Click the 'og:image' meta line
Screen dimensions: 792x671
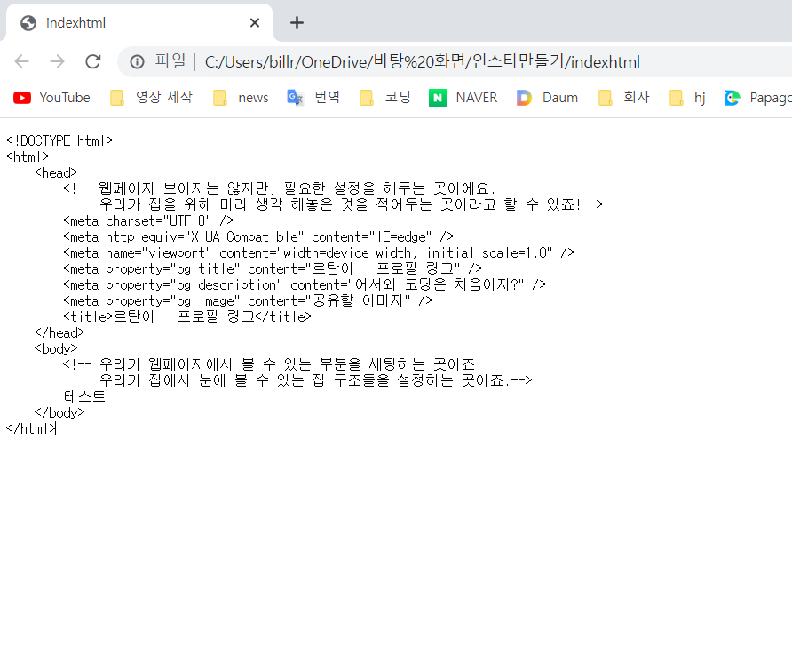pos(248,301)
